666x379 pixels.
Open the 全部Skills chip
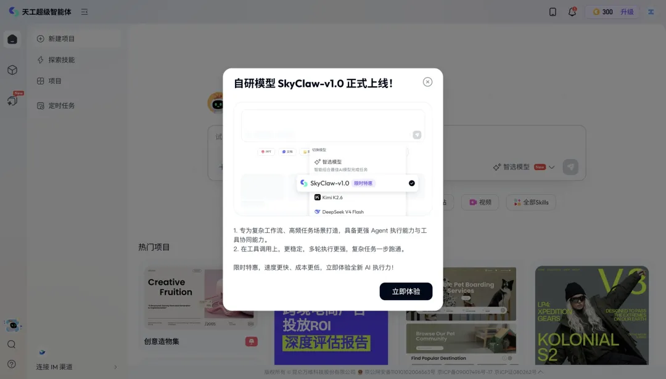click(531, 203)
